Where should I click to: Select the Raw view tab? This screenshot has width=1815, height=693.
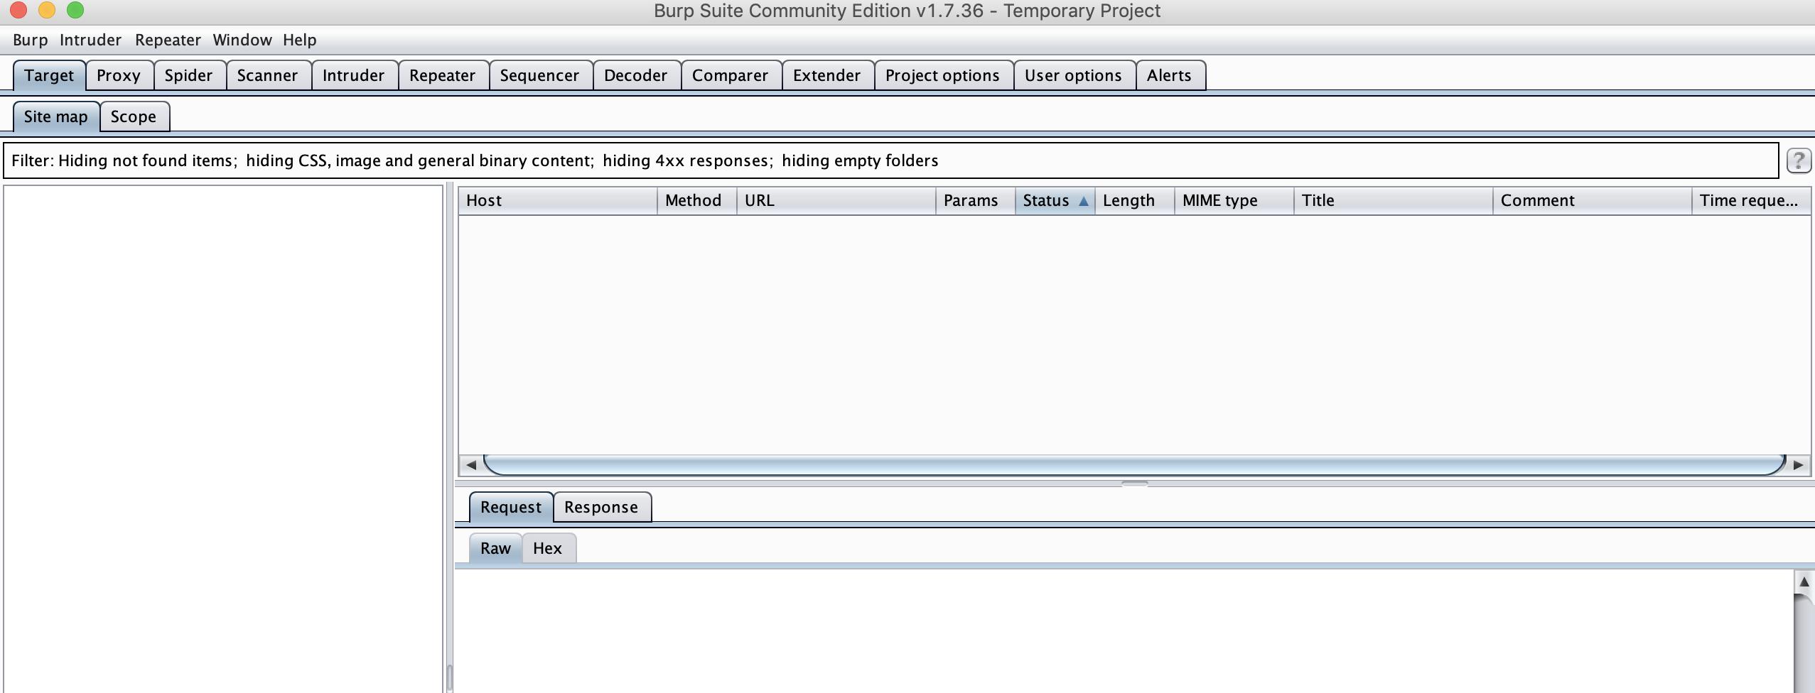click(x=496, y=548)
